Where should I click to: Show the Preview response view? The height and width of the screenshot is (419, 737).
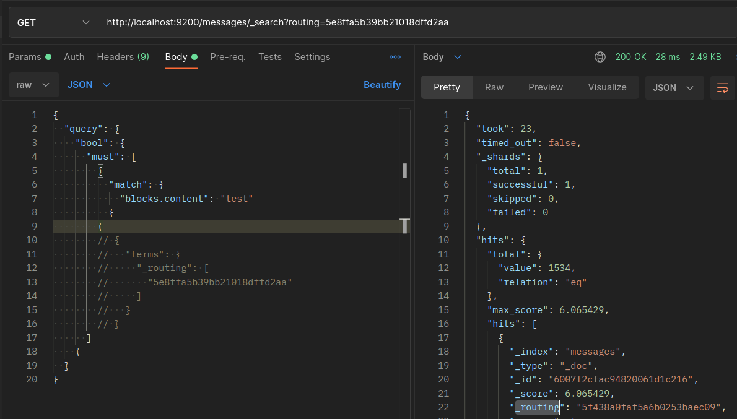click(546, 87)
